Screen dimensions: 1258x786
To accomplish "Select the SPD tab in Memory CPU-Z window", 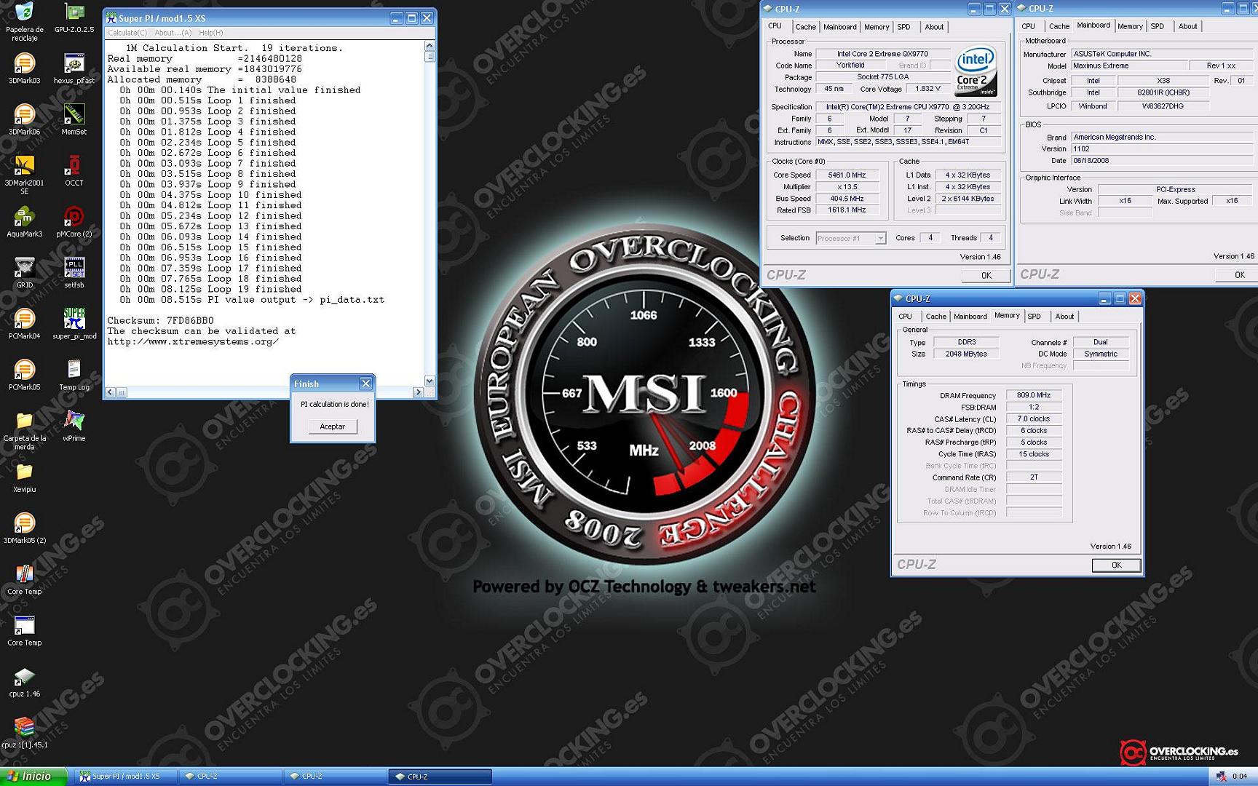I will pos(1034,317).
